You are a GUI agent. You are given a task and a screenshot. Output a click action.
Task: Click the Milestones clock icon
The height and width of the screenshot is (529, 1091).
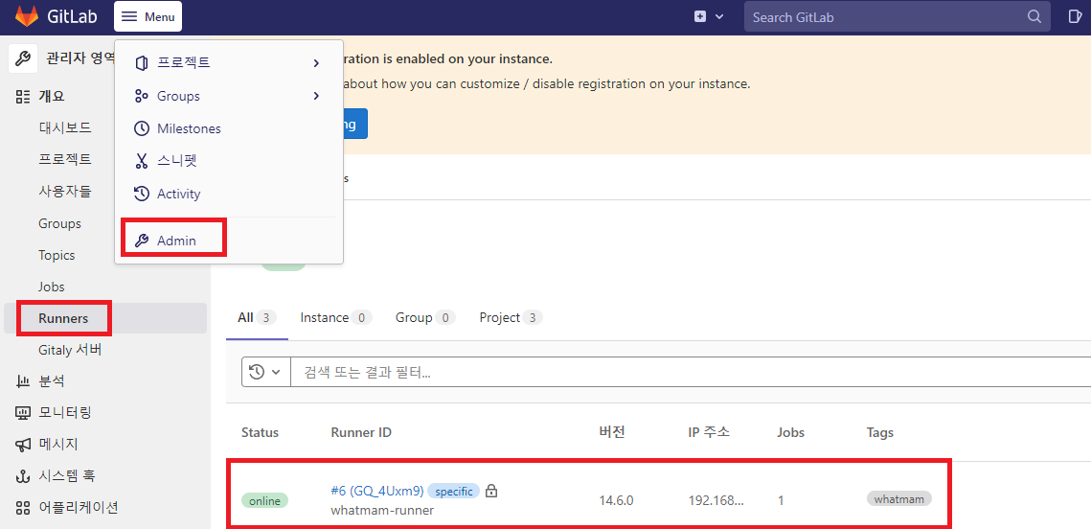coord(141,128)
